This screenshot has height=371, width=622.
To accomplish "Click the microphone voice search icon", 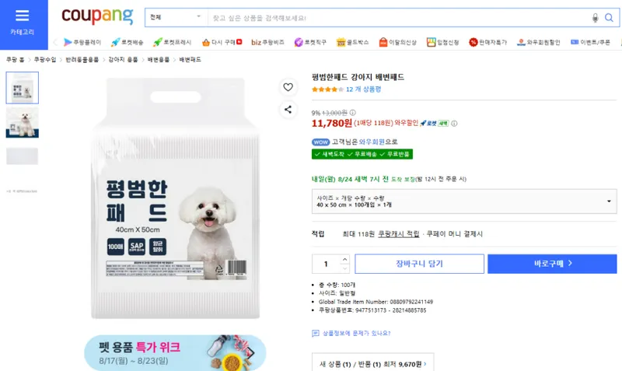I will (x=595, y=18).
